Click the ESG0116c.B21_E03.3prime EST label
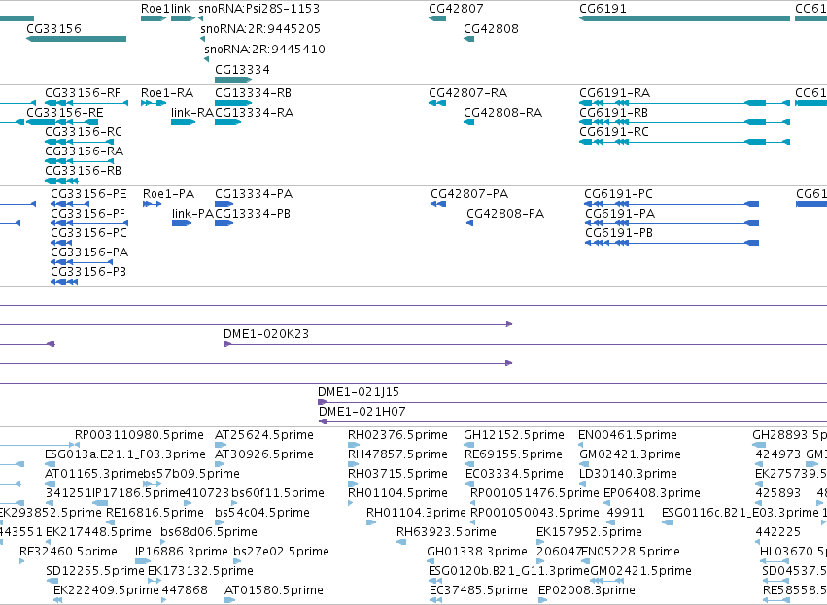This screenshot has height=605, width=827. pos(740,513)
